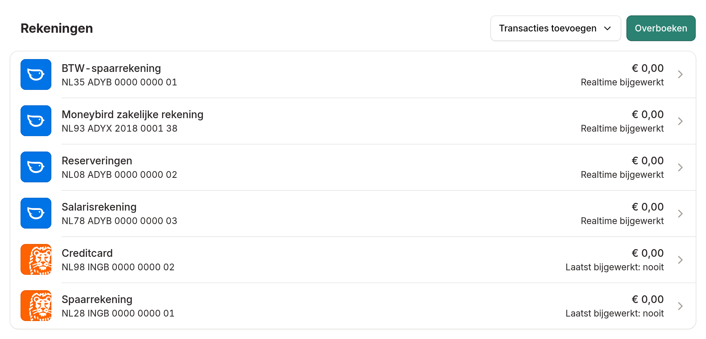This screenshot has height=339, width=706.
Task: Click ING lion icon beside Spaarrekening
Action: pos(36,306)
